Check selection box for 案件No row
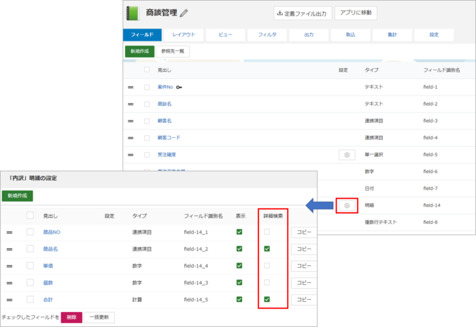This screenshot has height=327, width=476. 147,88
